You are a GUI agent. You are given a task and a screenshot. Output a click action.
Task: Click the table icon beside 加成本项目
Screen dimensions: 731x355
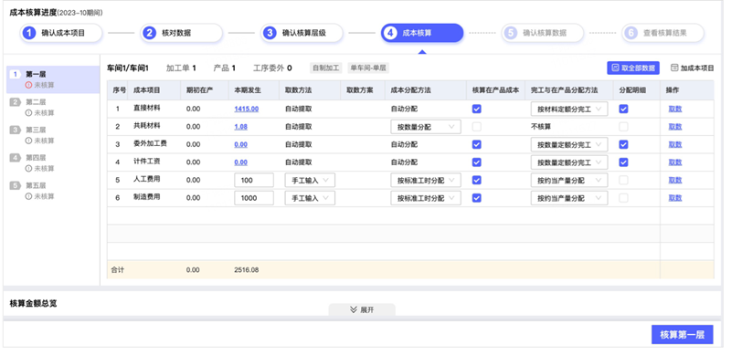pos(674,68)
